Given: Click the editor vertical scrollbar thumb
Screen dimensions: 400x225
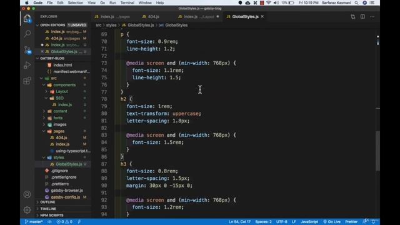Looking at the screenshot, I should click(x=377, y=151).
